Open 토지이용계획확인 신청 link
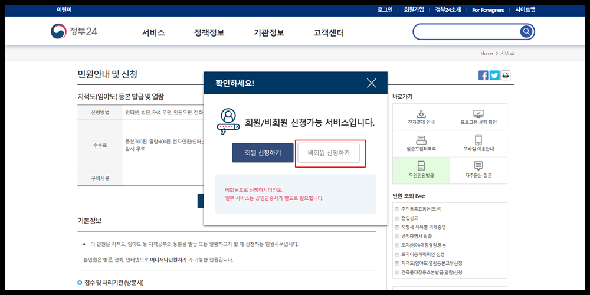 (423, 254)
